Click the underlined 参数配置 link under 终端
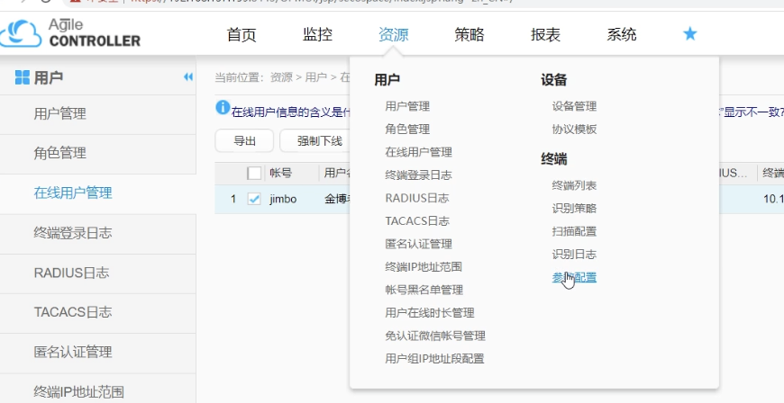 (x=575, y=277)
